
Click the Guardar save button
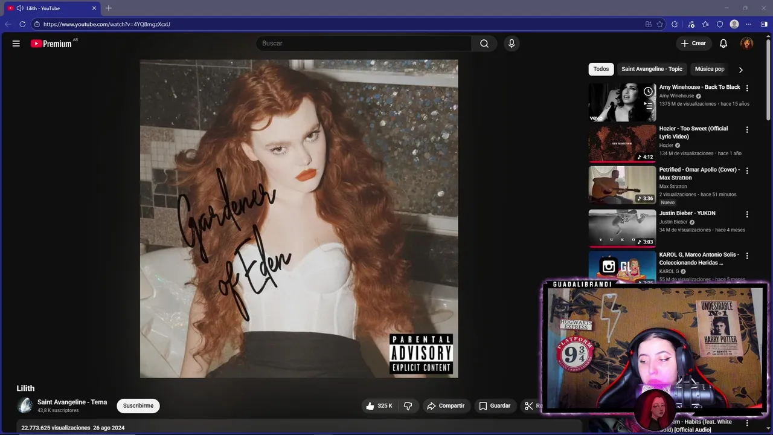point(495,406)
